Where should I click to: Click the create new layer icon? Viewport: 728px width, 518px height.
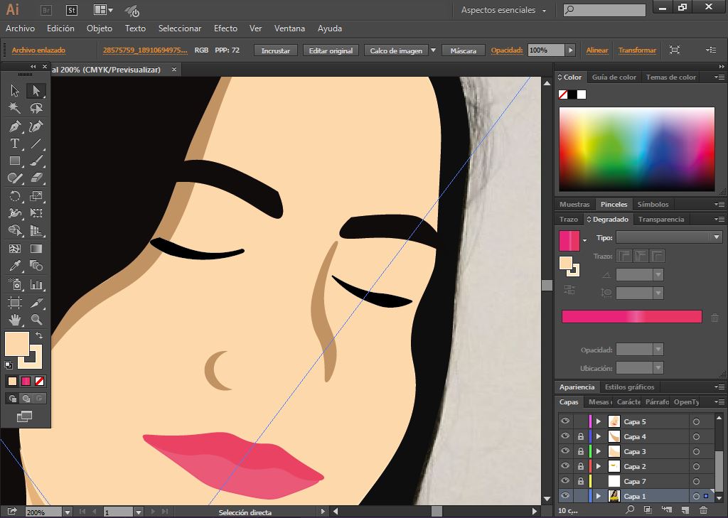click(685, 511)
